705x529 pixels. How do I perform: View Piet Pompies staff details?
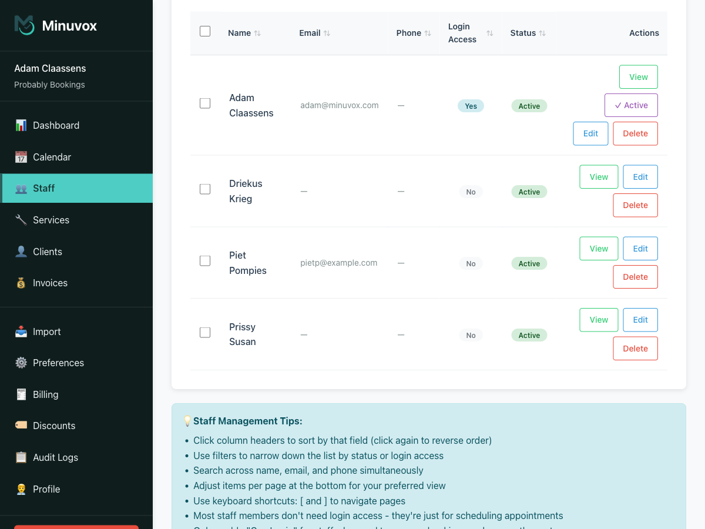click(x=598, y=249)
